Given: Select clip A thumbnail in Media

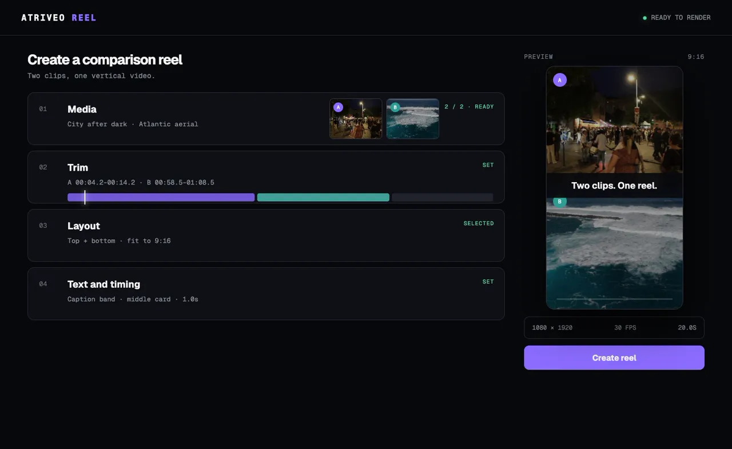Looking at the screenshot, I should tap(356, 119).
